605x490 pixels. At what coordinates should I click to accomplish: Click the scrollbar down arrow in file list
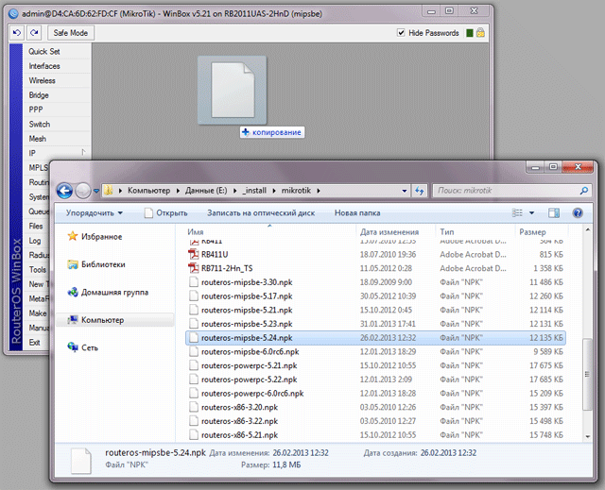pyautogui.click(x=587, y=436)
